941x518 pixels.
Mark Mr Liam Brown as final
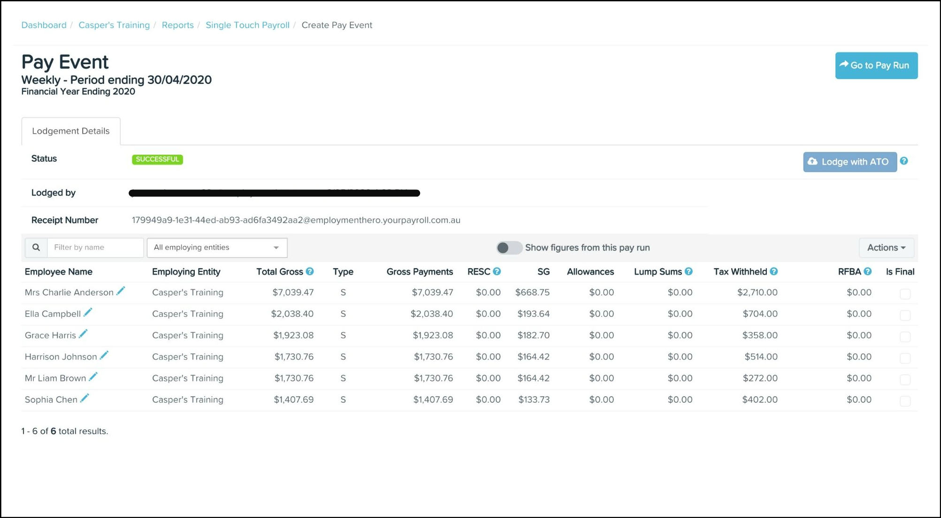[x=905, y=380]
